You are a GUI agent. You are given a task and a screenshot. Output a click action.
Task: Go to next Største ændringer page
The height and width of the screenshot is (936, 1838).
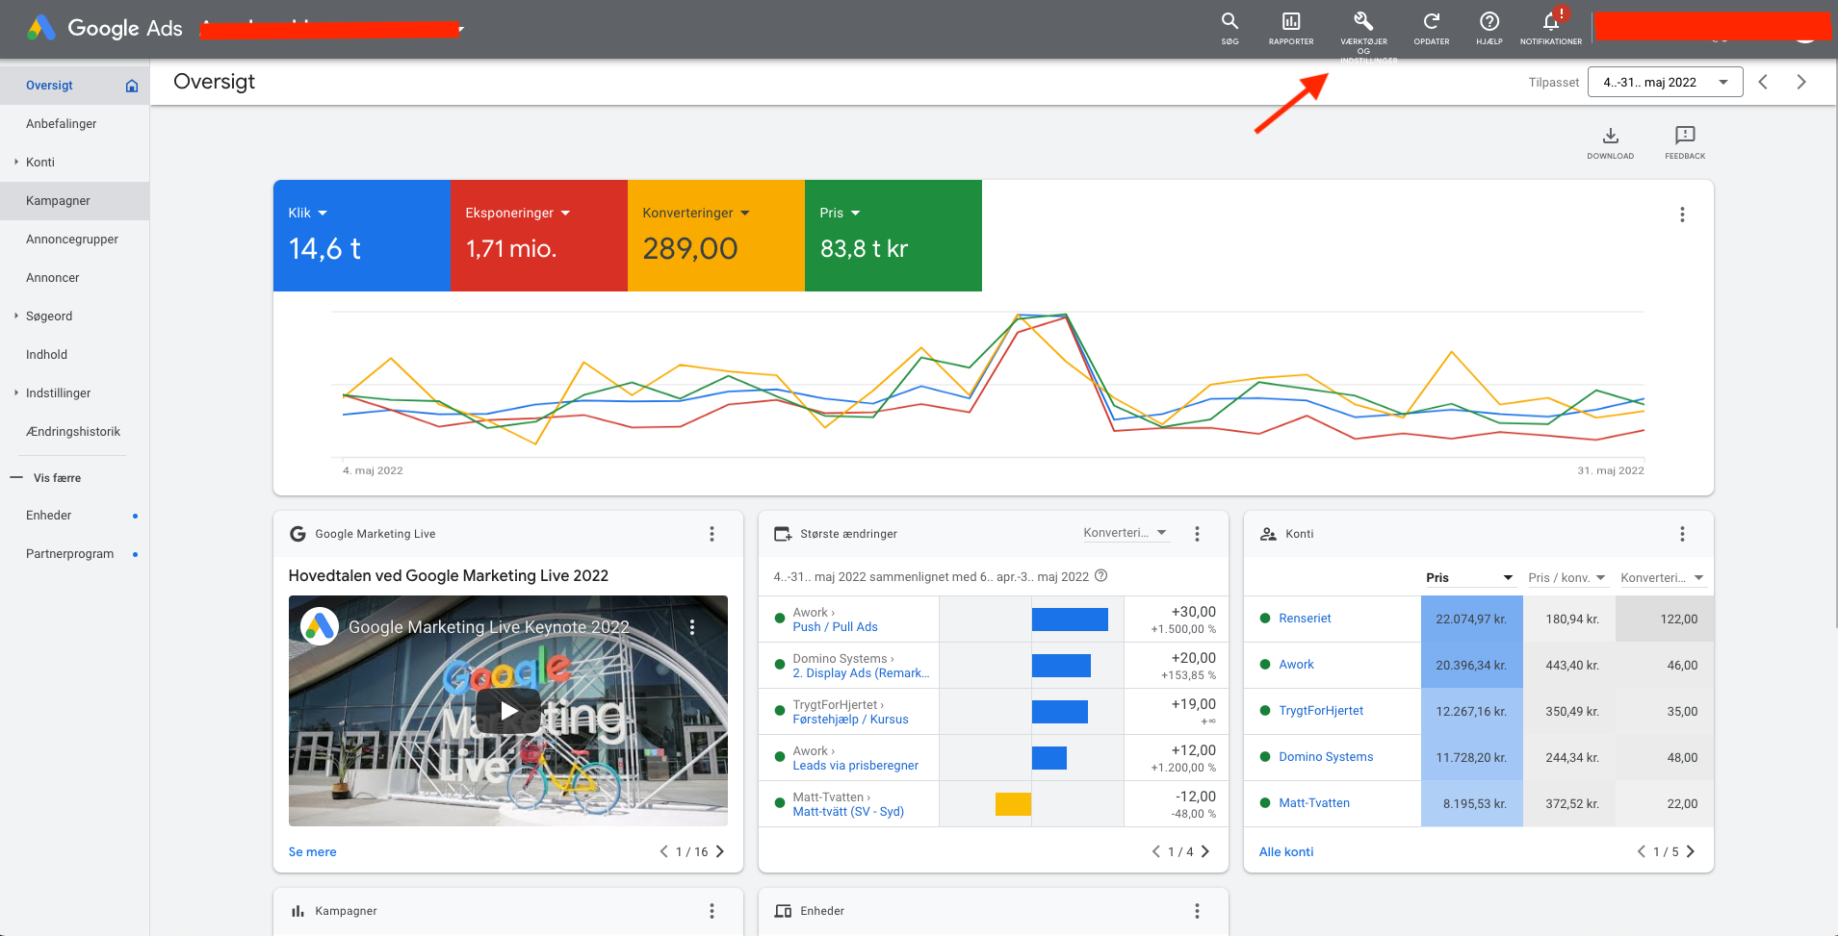point(1204,851)
